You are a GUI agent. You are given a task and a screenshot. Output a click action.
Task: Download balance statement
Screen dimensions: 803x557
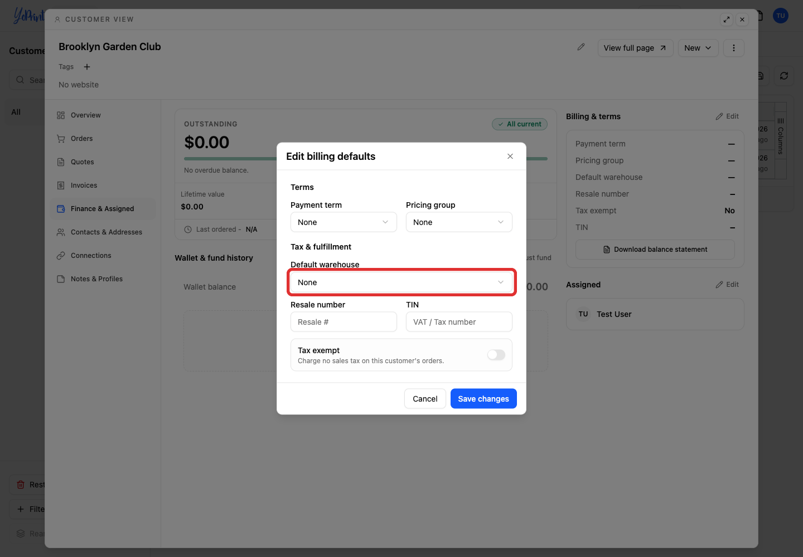(655, 250)
